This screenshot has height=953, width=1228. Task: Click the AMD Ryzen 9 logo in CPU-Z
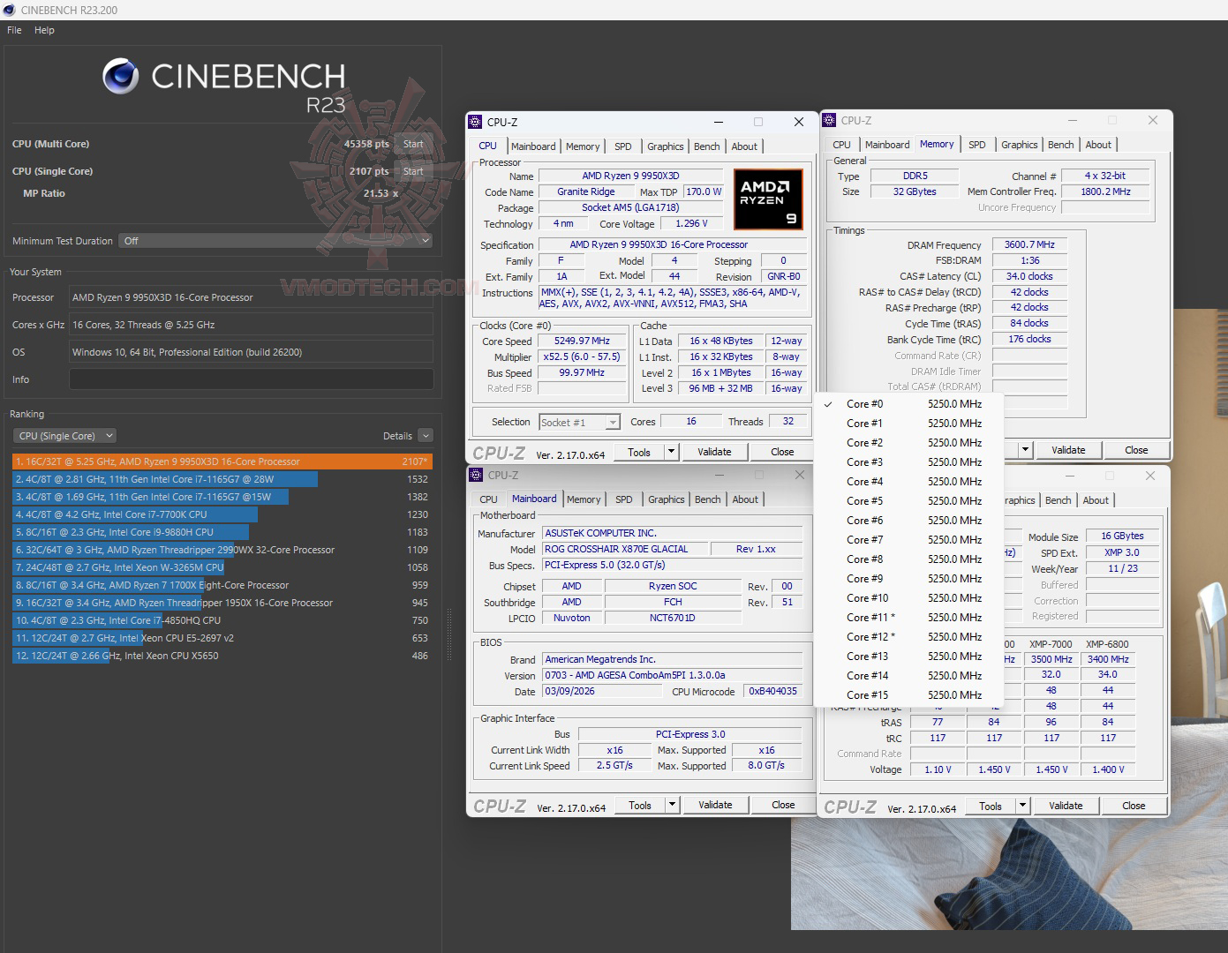pyautogui.click(x=768, y=199)
